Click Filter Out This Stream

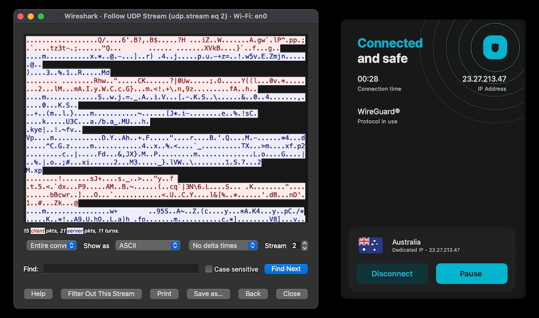(x=101, y=294)
